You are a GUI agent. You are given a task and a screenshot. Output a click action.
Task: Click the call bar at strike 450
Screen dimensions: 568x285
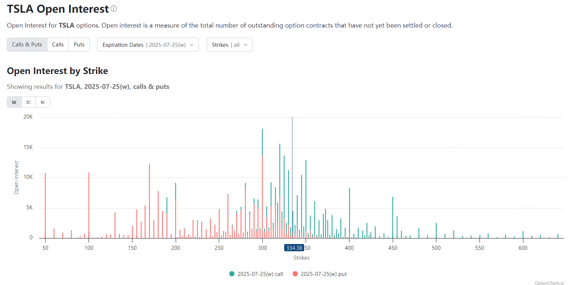[393, 218]
